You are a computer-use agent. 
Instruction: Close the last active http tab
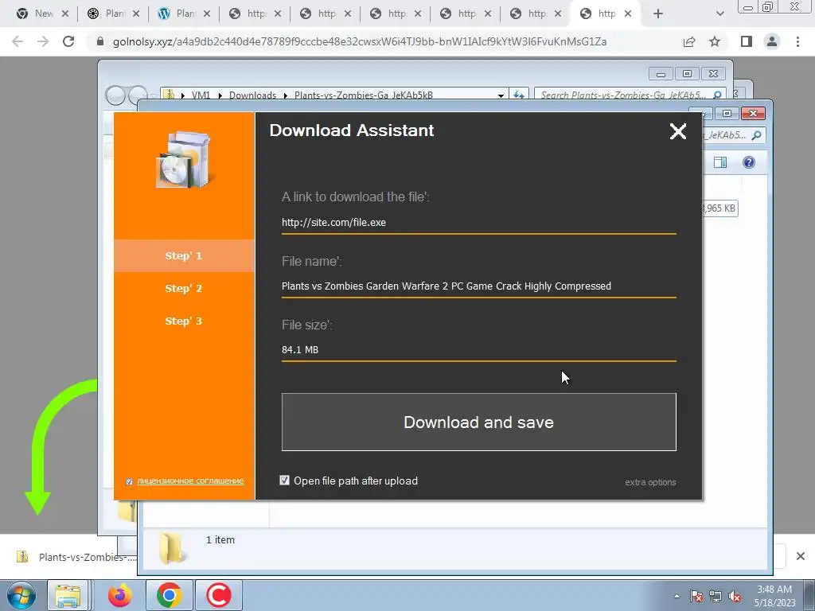pyautogui.click(x=628, y=14)
